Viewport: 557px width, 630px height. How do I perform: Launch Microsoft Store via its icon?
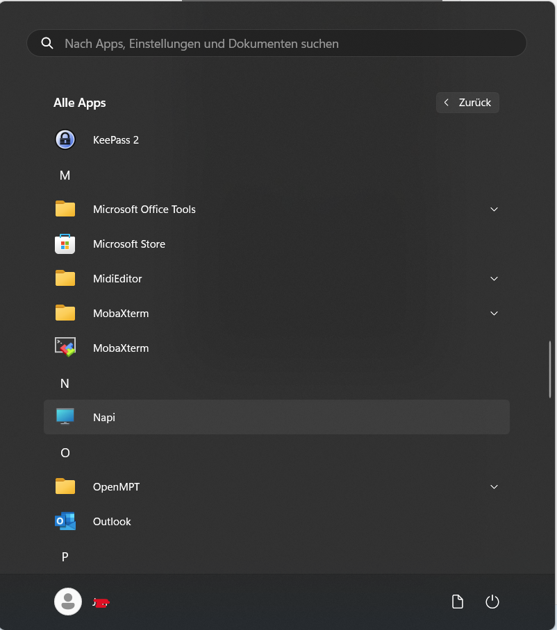pyautogui.click(x=65, y=244)
